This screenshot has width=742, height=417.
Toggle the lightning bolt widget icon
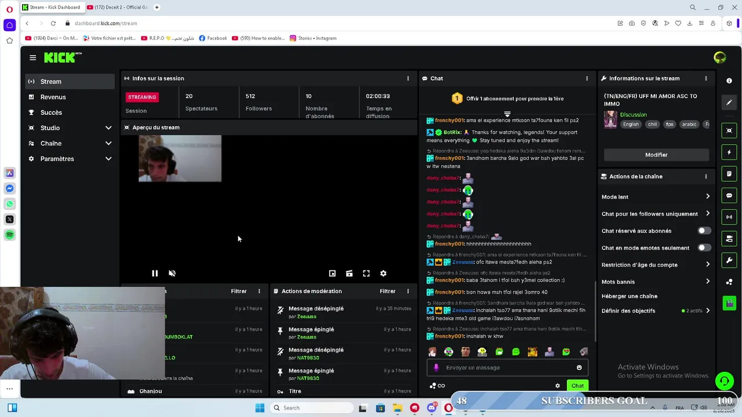[x=729, y=152]
